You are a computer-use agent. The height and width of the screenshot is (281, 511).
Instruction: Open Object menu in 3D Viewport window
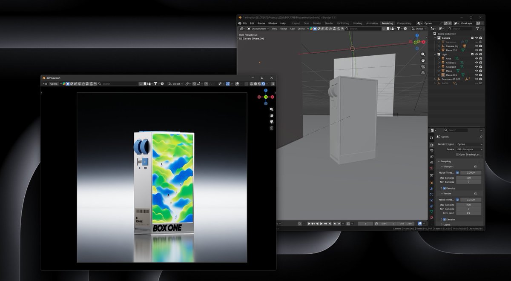(54, 84)
